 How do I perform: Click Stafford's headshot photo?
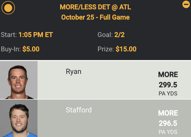click(19, 119)
